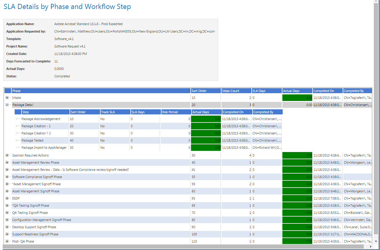Viewport: 380px width, 250px height.
Task: Expand the Intake phase row
Action: click(x=7, y=98)
